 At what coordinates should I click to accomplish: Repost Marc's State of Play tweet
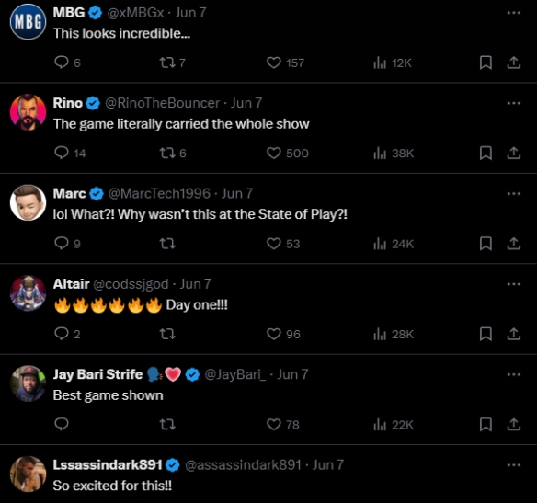167,244
